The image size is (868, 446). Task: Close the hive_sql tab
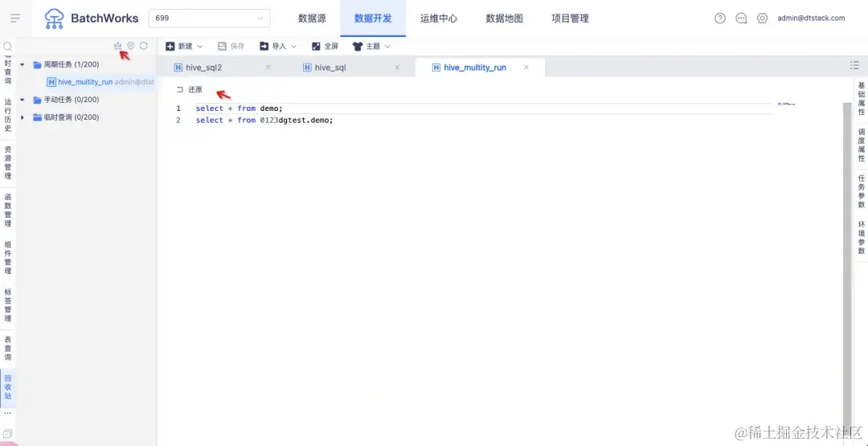click(x=397, y=68)
